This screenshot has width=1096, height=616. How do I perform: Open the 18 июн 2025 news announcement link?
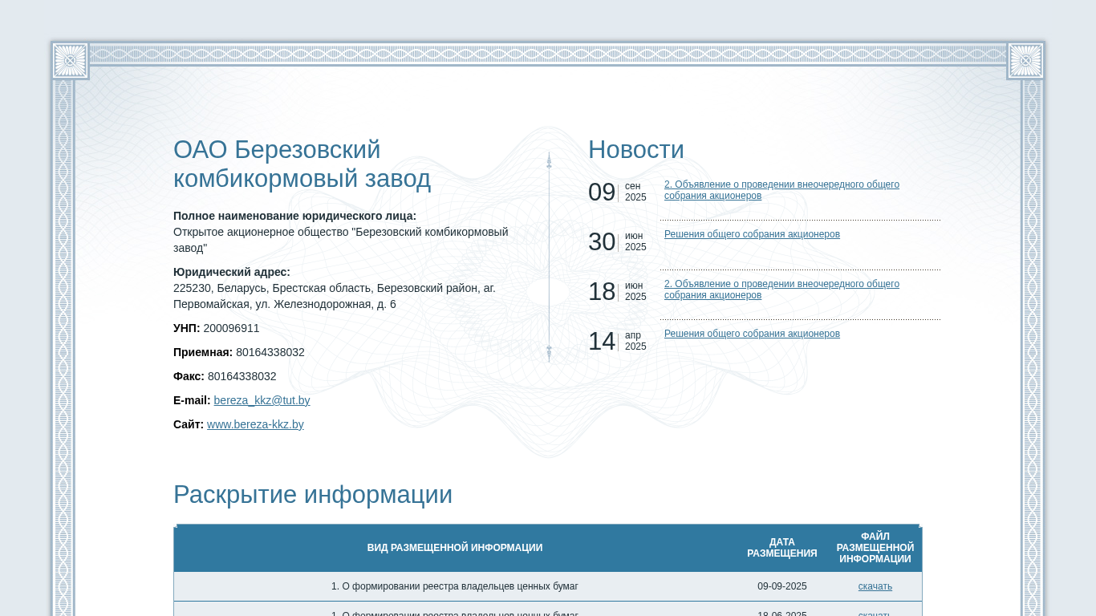point(781,290)
